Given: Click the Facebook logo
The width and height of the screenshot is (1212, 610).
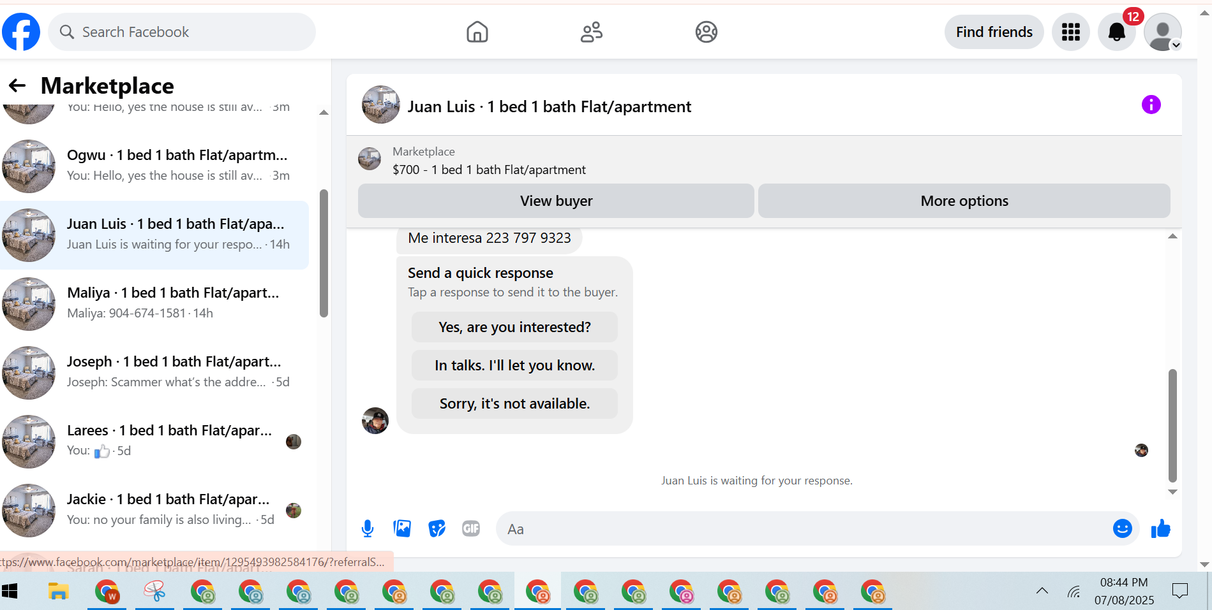Looking at the screenshot, I should coord(21,32).
